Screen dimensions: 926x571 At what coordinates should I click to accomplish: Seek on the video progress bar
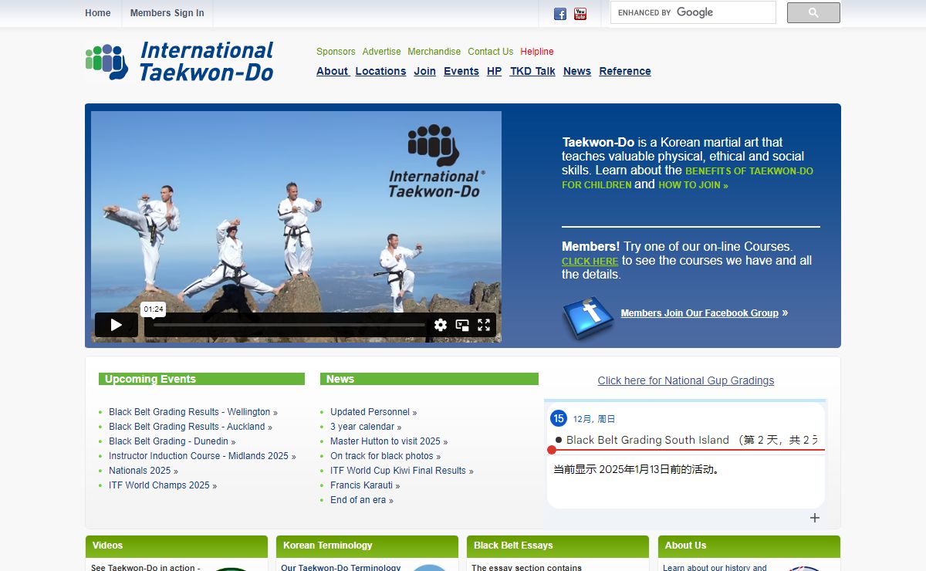289,325
